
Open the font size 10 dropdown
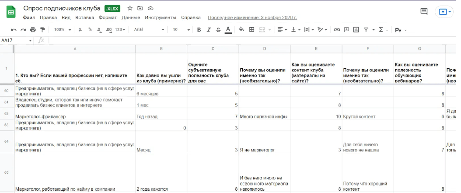tap(180, 30)
